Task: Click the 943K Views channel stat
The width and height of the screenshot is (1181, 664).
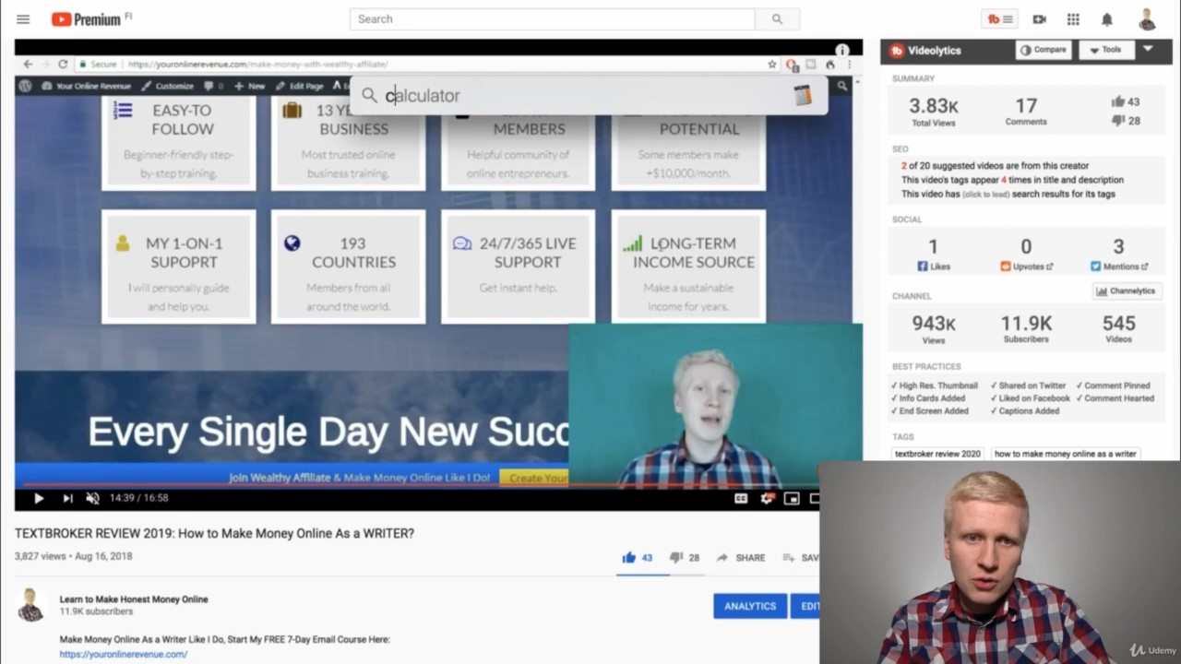Action: [934, 328]
